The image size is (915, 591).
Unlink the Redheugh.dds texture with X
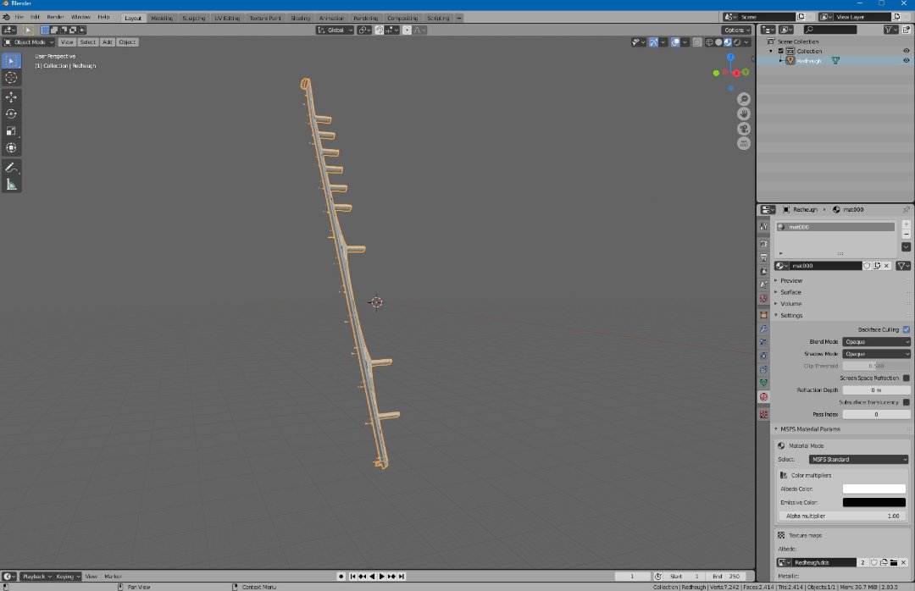[x=903, y=562]
